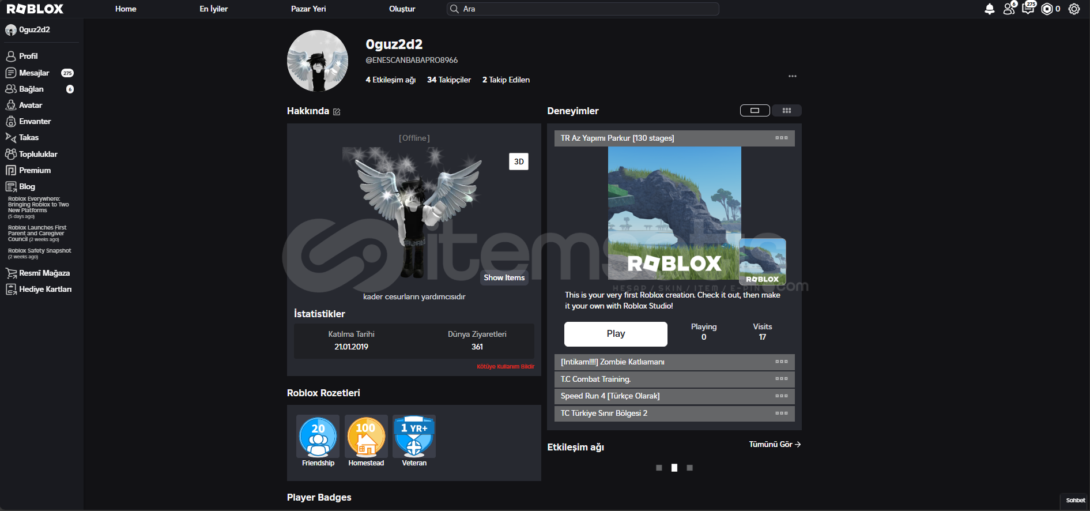
Task: Click the large profile avatar picture
Action: 318,61
